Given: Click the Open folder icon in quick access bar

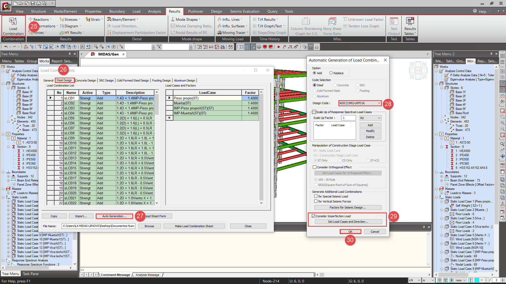Looking at the screenshot, I should pyautogui.click(x=21, y=3).
